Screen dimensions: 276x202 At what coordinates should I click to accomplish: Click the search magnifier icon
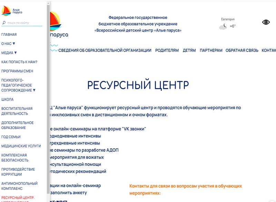4,23
